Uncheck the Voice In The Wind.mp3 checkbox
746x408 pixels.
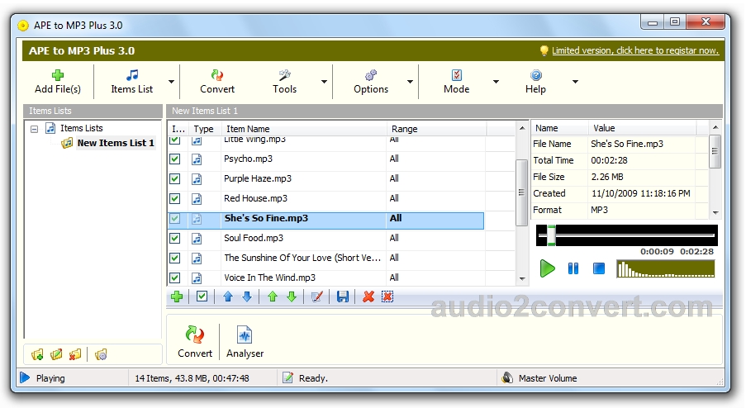175,278
